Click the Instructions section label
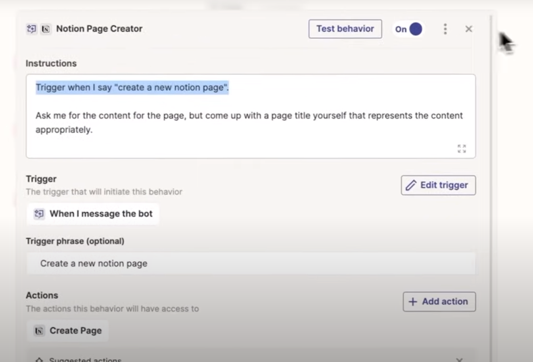533x362 pixels. [x=51, y=63]
